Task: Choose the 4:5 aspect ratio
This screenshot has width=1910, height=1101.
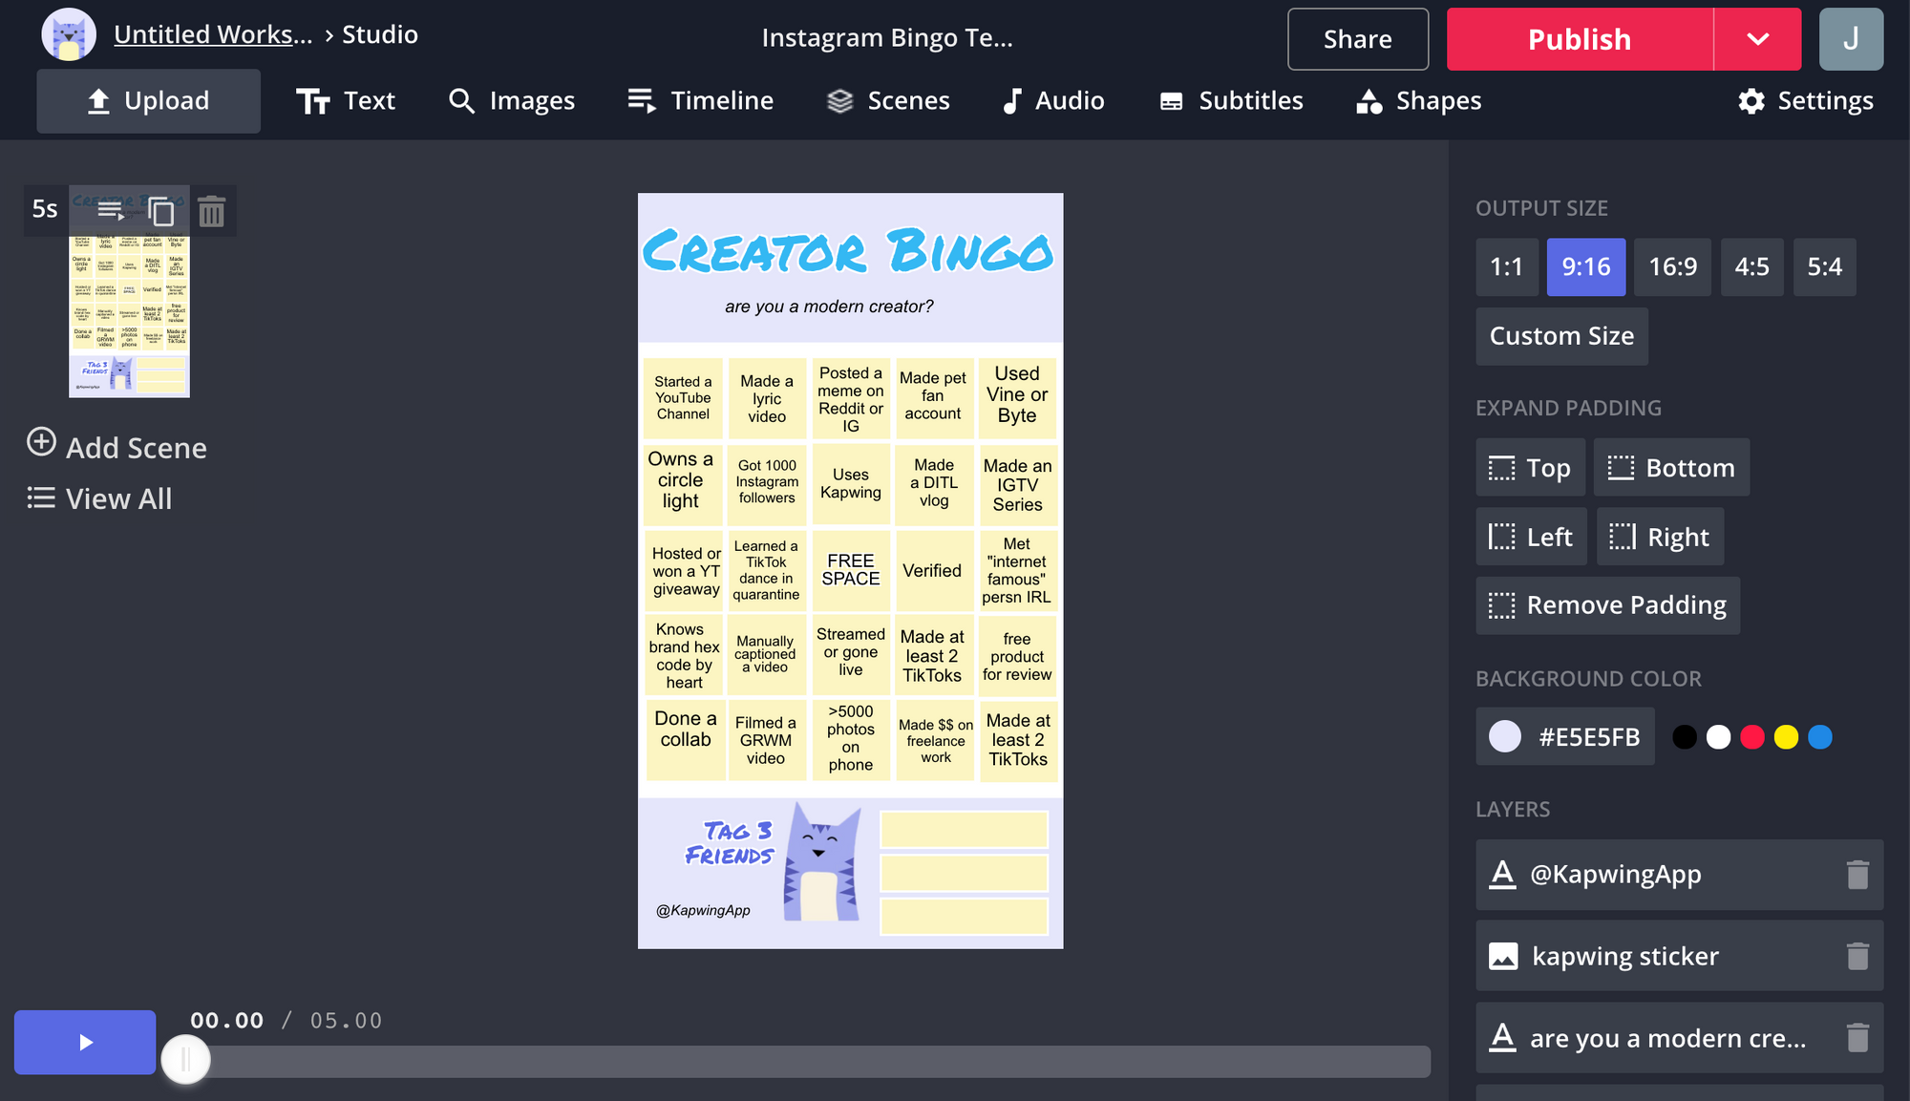Action: coord(1751,266)
